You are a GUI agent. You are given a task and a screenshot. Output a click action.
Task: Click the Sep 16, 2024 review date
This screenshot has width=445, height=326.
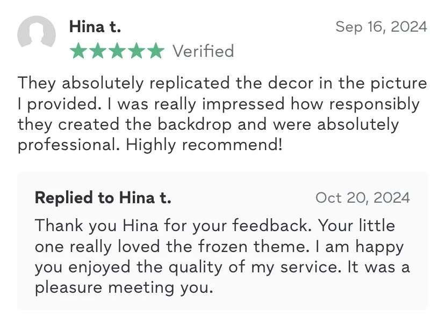tap(381, 27)
